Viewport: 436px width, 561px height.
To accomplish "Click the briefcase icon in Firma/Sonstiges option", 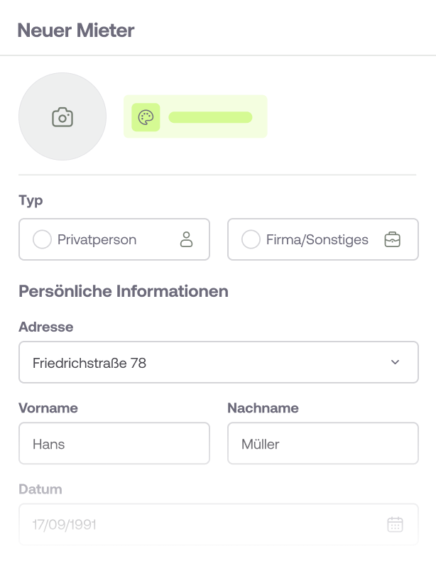I will coord(392,239).
